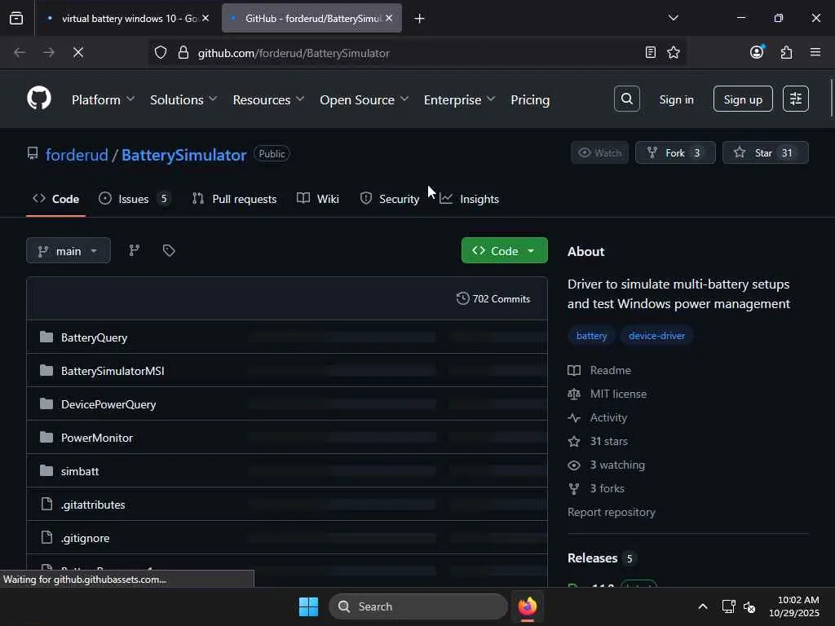Open the Firefox hamburger menu
Viewport: 835px width, 626px height.
[x=815, y=52]
